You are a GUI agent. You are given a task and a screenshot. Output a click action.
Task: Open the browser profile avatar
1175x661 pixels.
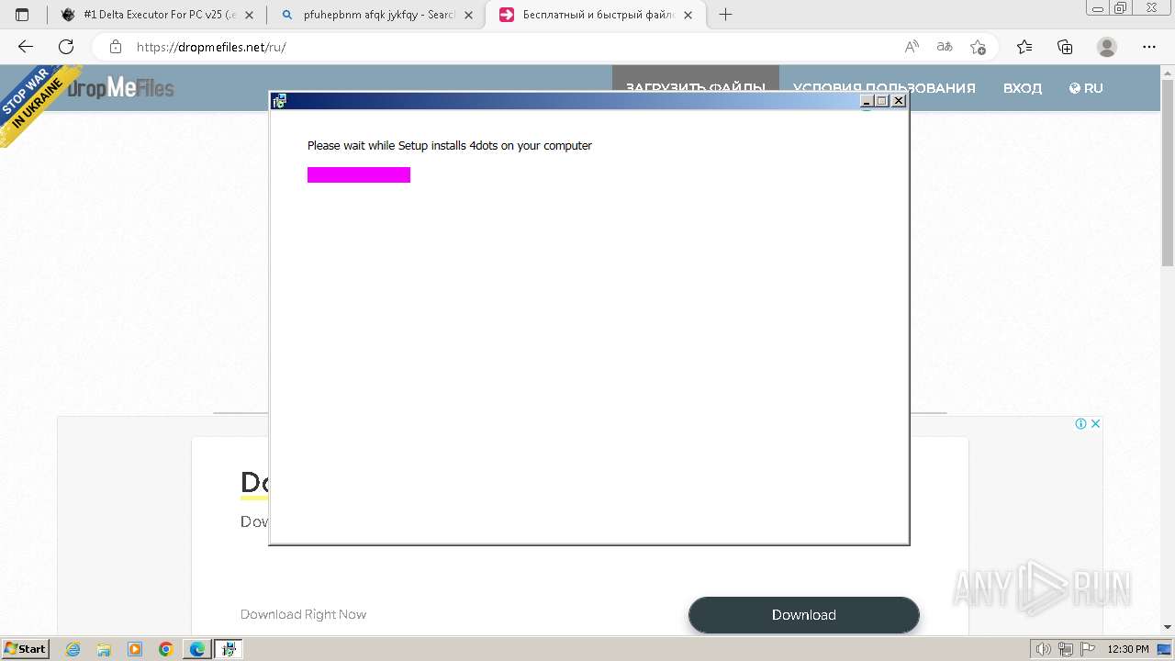tap(1107, 47)
